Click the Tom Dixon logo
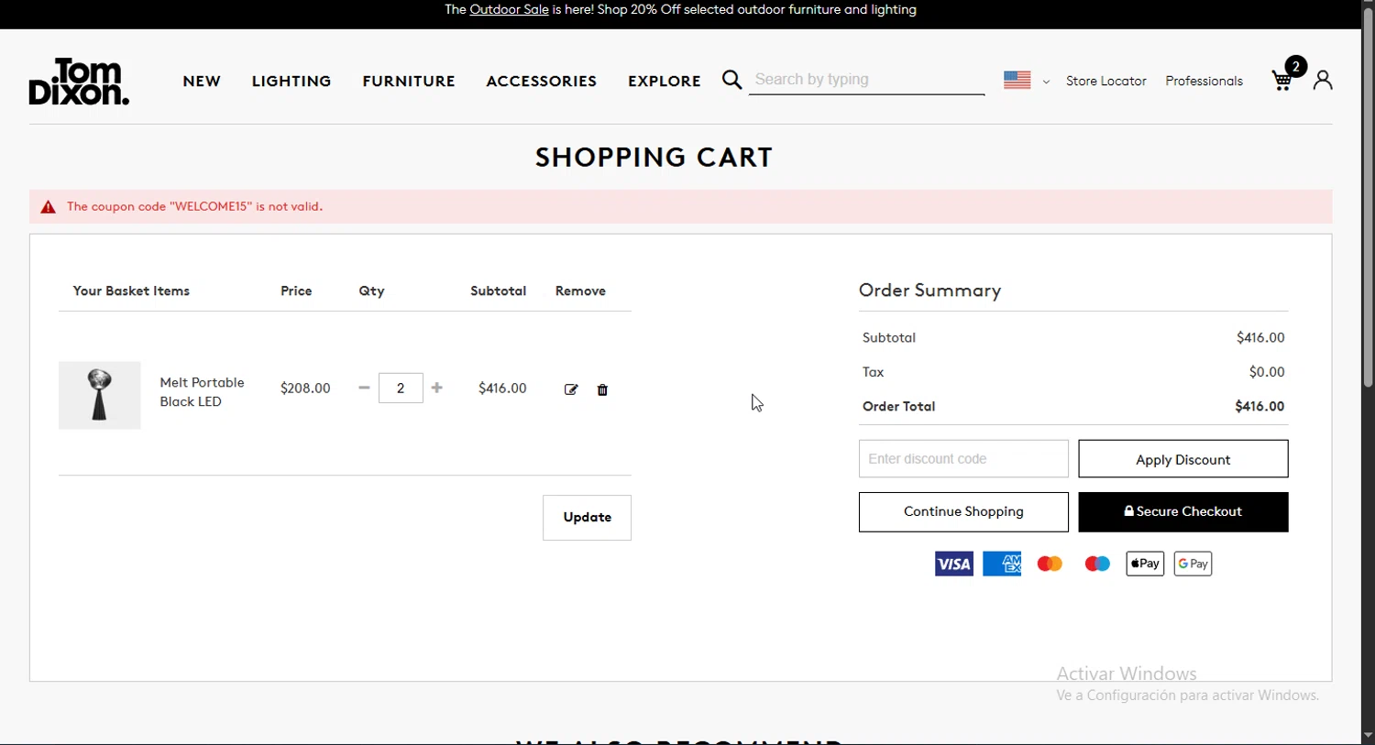The height and width of the screenshot is (745, 1375). [x=79, y=82]
